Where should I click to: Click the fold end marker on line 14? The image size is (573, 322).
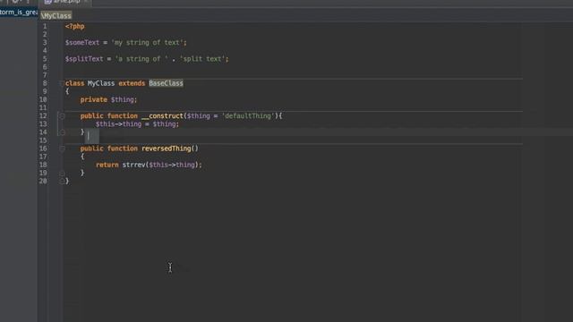(62, 132)
